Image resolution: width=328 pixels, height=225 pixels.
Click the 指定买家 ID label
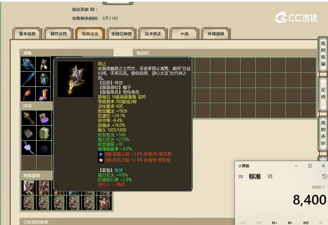pyautogui.click(x=85, y=9)
